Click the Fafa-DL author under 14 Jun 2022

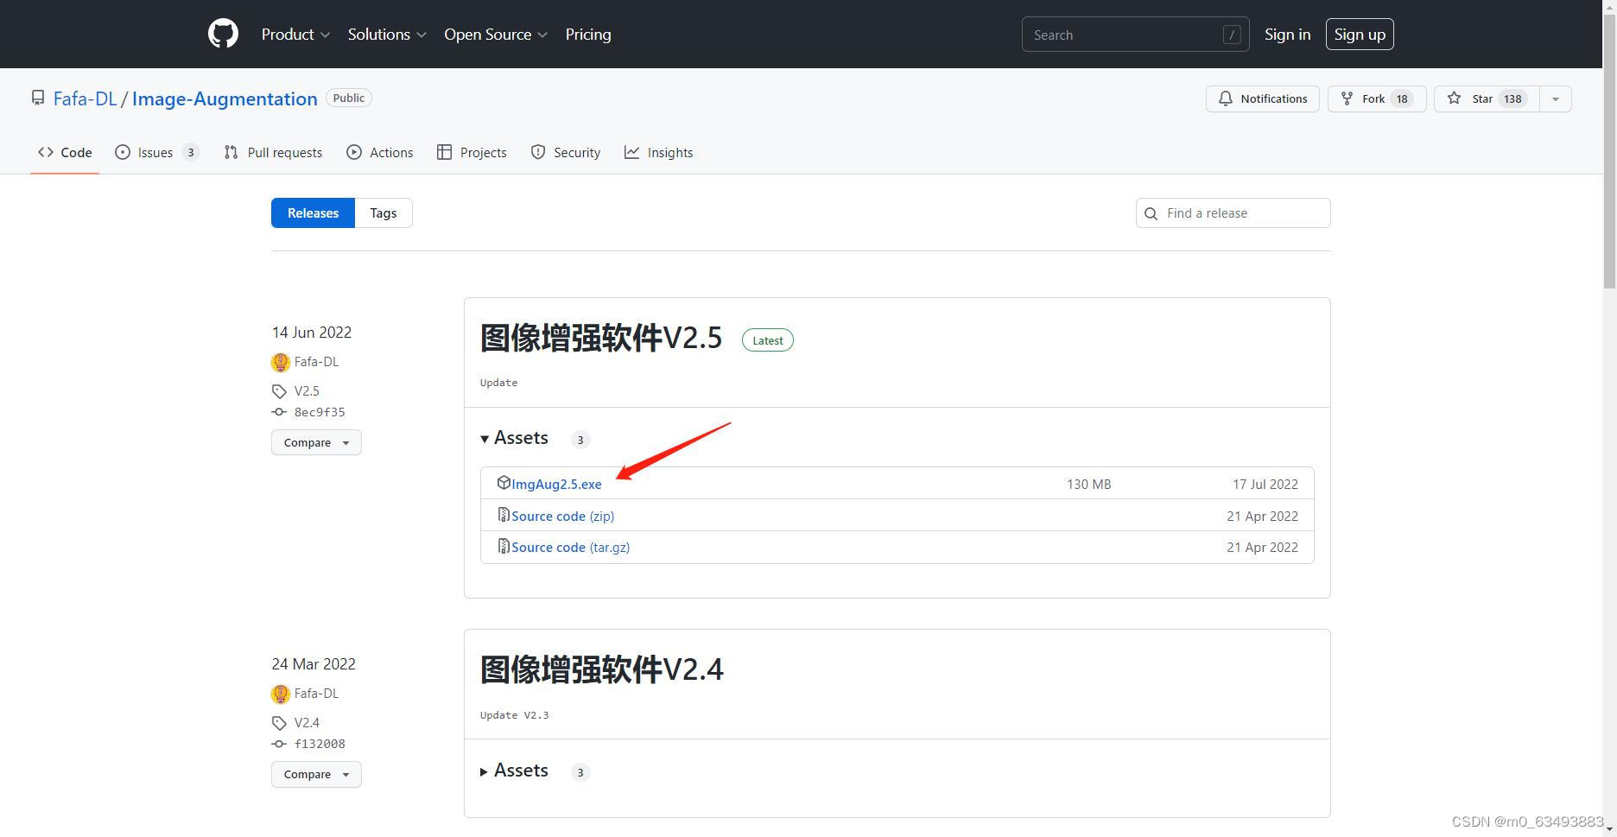316,361
